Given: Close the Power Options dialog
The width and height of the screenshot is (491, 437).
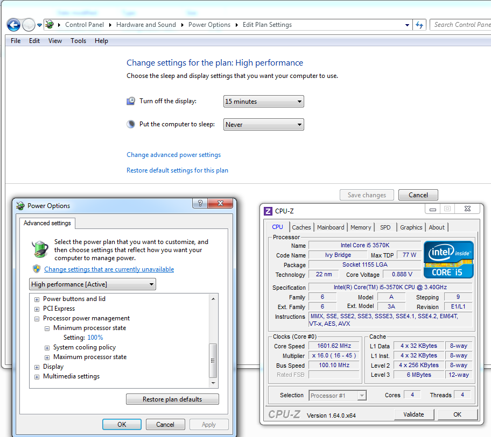Looking at the screenshot, I should [220, 203].
